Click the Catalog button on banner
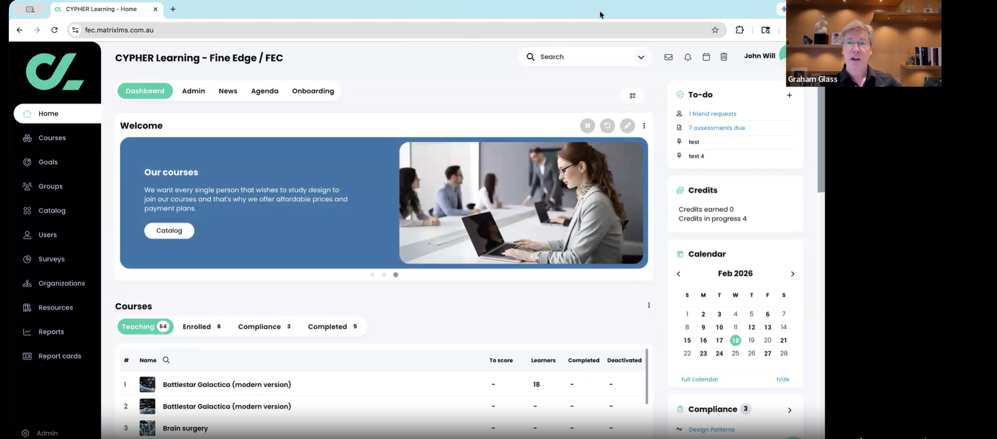The width and height of the screenshot is (997, 439). pos(169,231)
